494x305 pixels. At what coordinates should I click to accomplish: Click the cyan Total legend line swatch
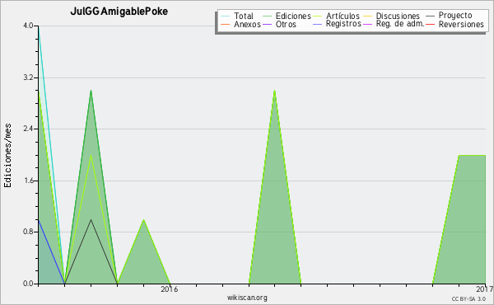[226, 16]
